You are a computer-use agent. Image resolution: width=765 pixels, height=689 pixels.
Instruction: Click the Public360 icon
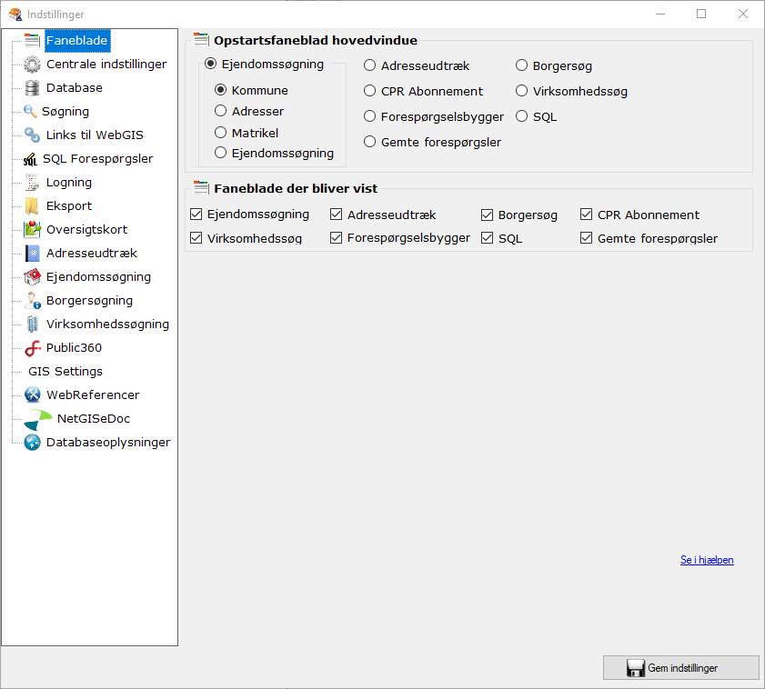tap(28, 347)
